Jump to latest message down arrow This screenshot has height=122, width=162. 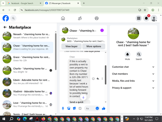click(83, 97)
